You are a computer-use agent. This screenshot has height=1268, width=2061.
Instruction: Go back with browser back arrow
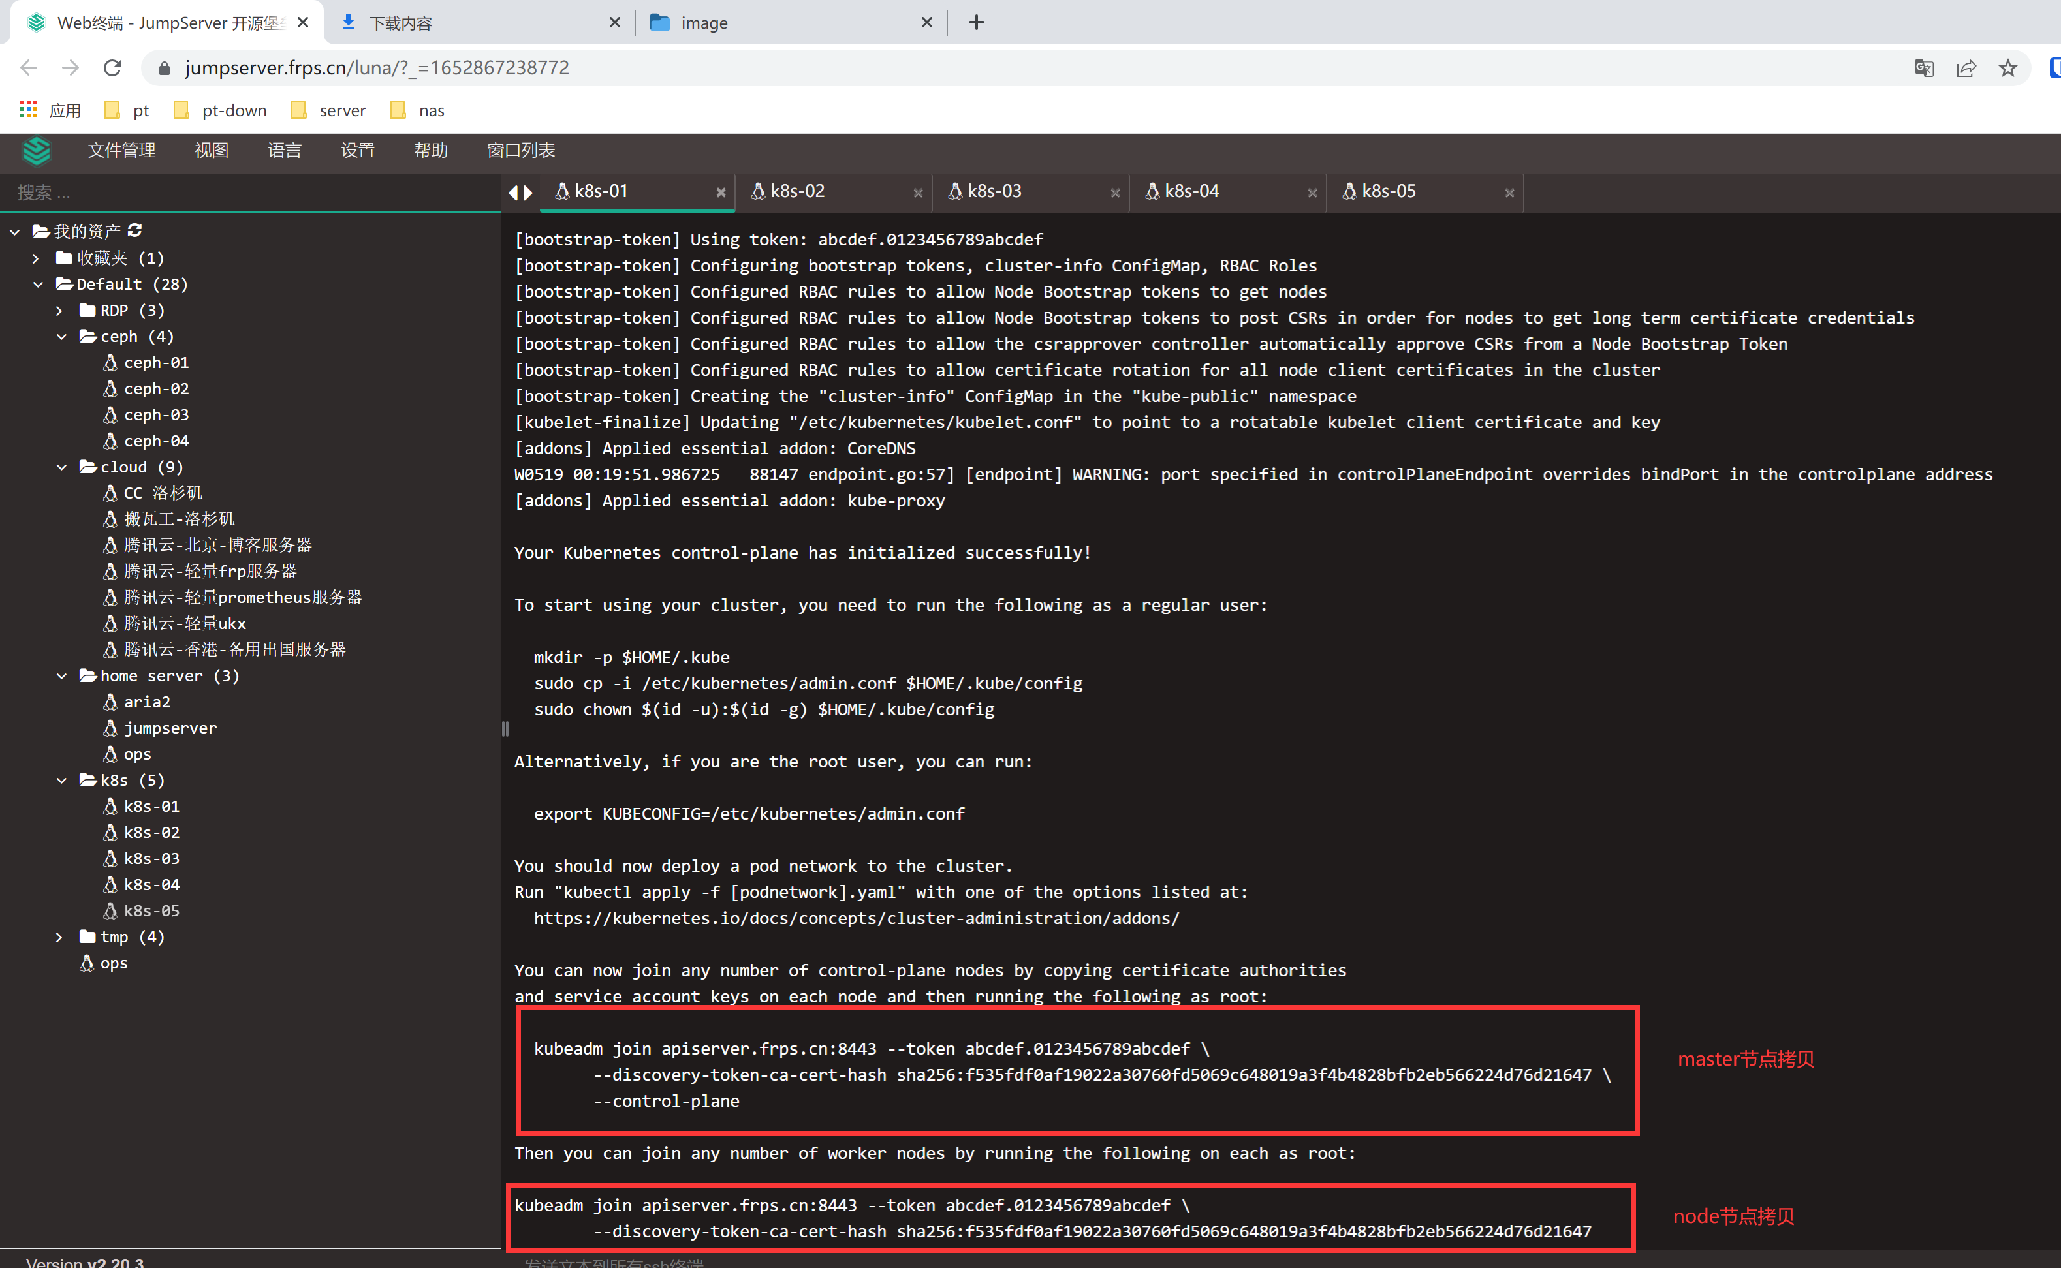pos(29,68)
